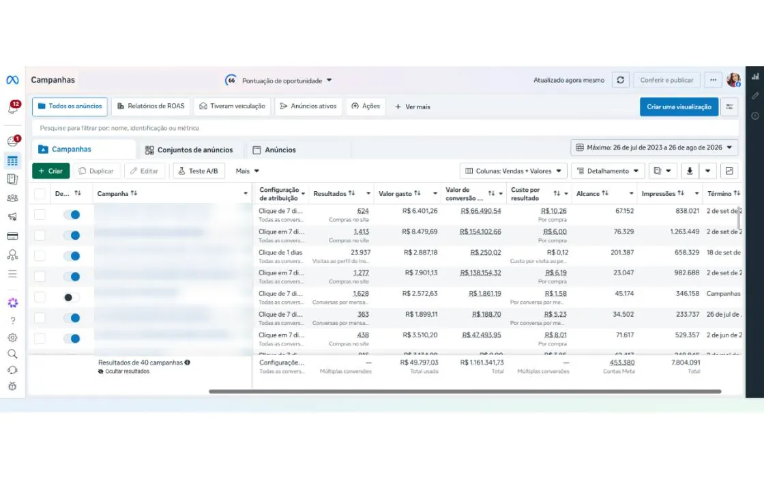
Task: Open the Campanha column header dropdown arrow
Action: click(x=246, y=194)
